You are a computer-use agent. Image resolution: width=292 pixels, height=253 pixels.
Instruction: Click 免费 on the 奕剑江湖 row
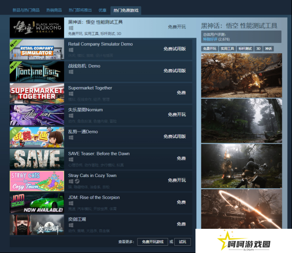click(x=181, y=224)
